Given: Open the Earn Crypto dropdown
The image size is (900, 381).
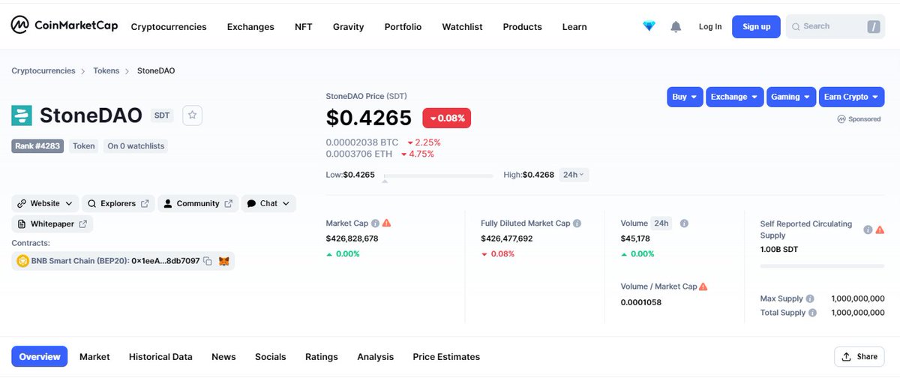Looking at the screenshot, I should (851, 97).
